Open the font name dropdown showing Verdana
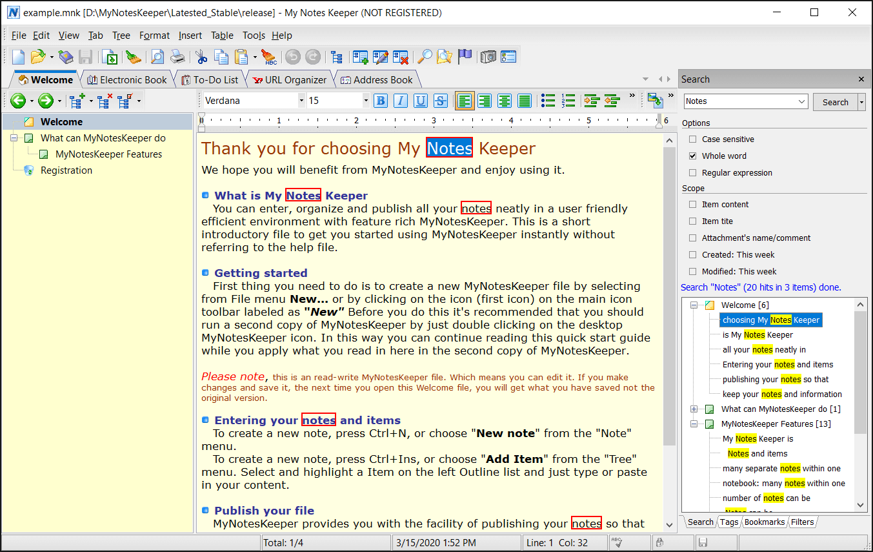Screen dimensions: 873x552 pyautogui.click(x=301, y=101)
